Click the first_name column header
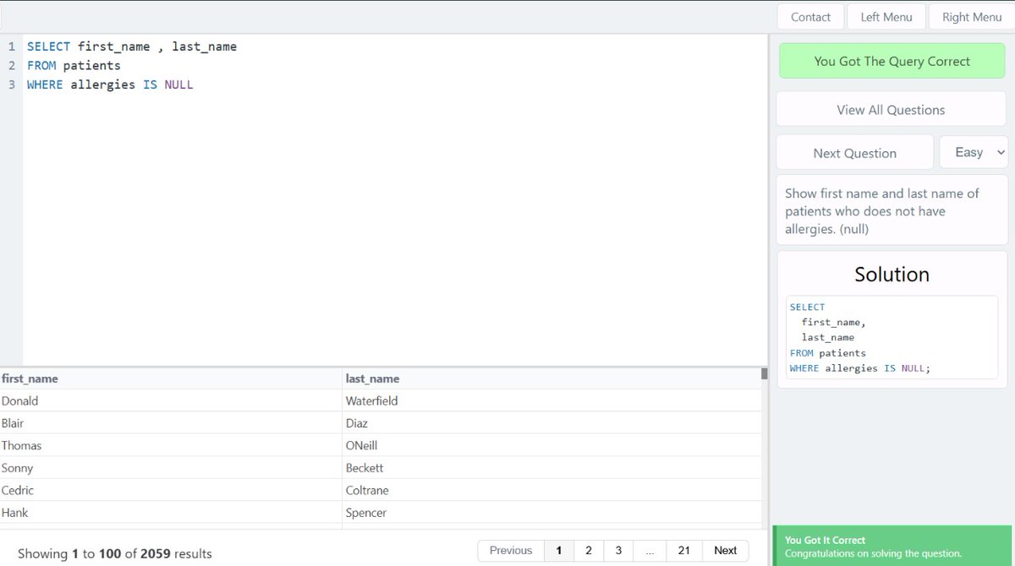Image resolution: width=1015 pixels, height=566 pixels. point(171,378)
